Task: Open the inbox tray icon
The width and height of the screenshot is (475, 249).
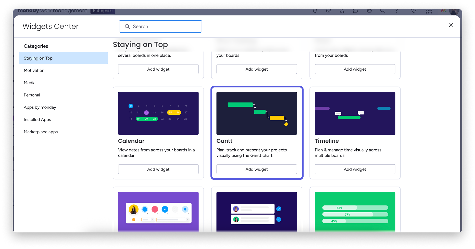Action: click(329, 11)
